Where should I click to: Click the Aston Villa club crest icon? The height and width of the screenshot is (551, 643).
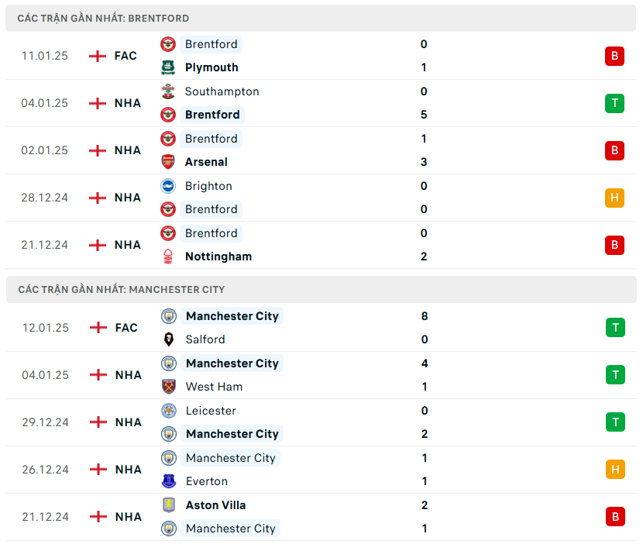click(x=169, y=505)
